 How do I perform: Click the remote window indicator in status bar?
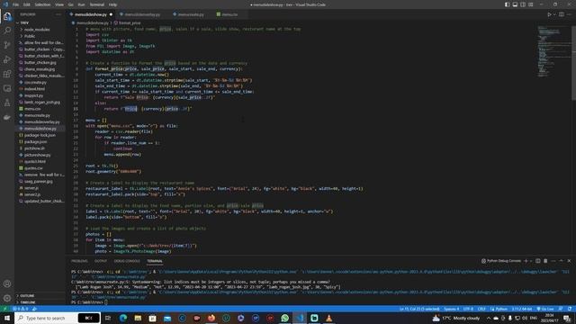click(5, 309)
